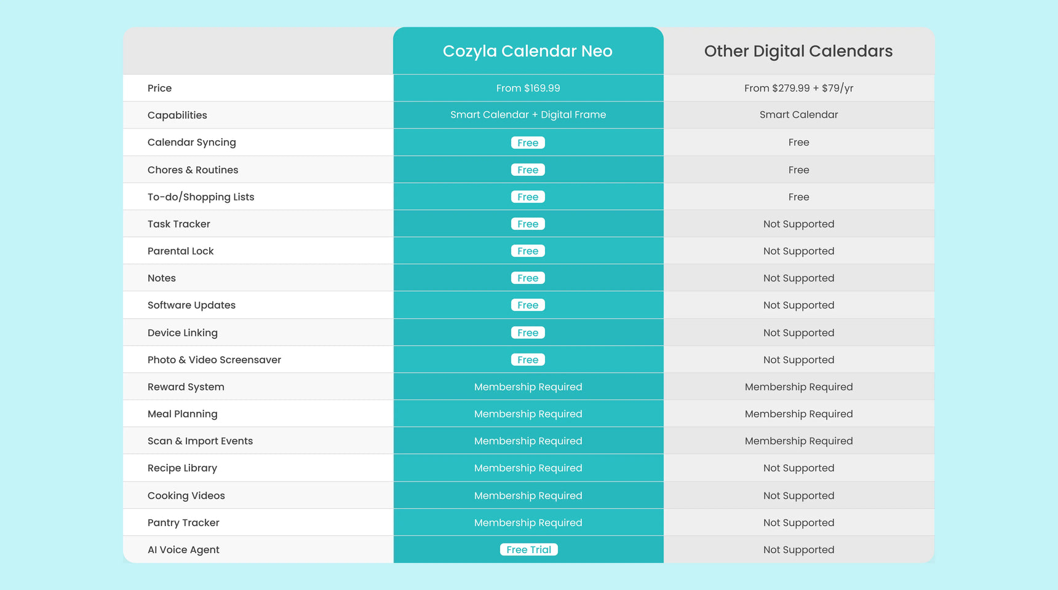The height and width of the screenshot is (590, 1058).
Task: Click the "Other Digital Calendars" column header
Action: coord(798,51)
